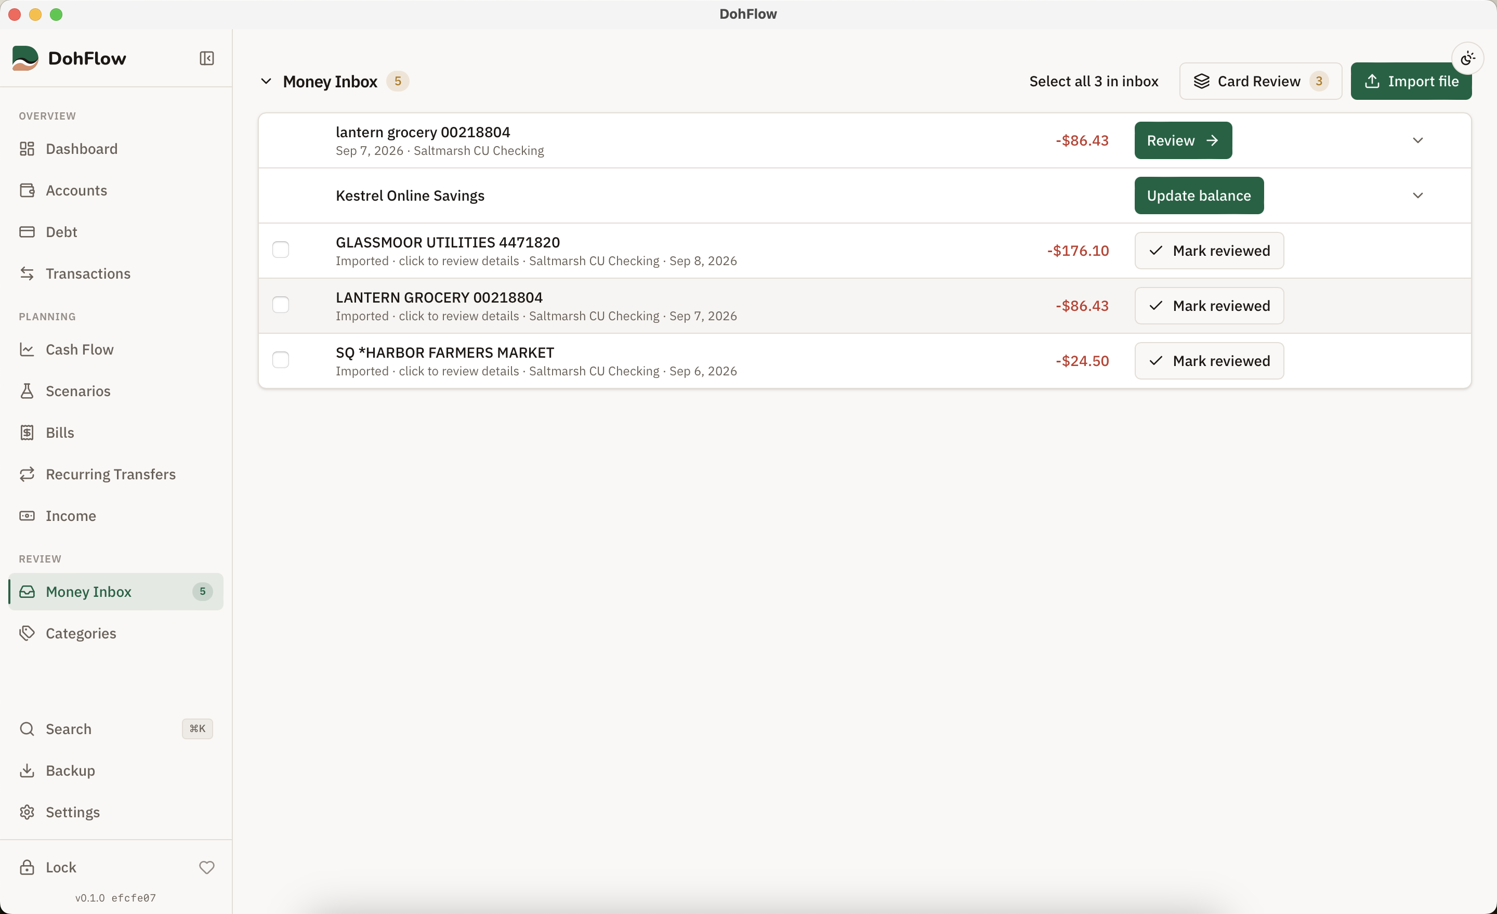Toggle the theme with the top-right icon
The width and height of the screenshot is (1497, 914).
tap(1467, 58)
